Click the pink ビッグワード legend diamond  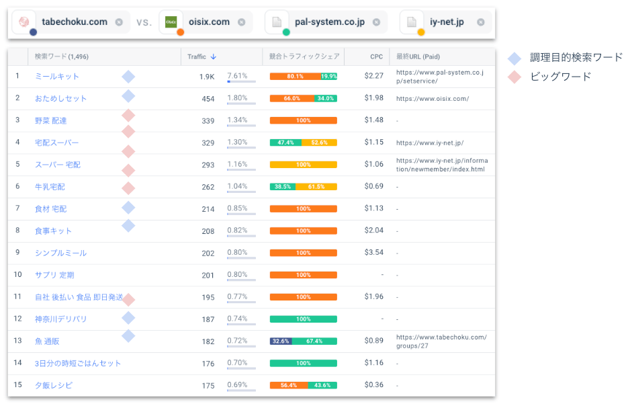tap(515, 77)
